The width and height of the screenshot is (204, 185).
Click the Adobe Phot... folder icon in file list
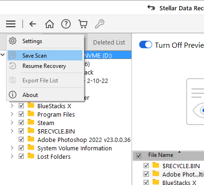[x=156, y=174]
